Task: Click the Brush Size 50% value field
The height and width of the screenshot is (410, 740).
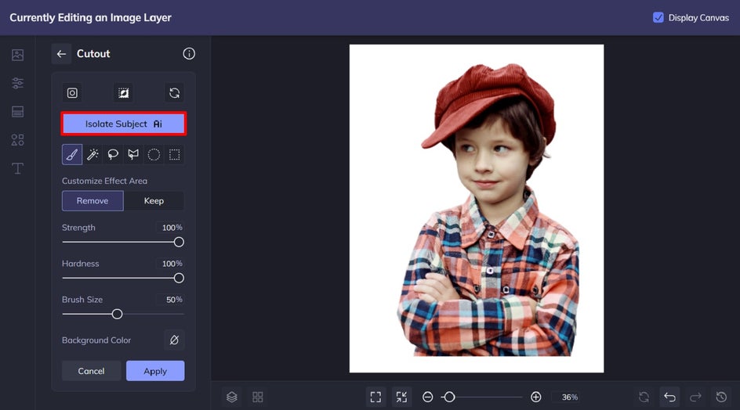Action: click(x=170, y=299)
